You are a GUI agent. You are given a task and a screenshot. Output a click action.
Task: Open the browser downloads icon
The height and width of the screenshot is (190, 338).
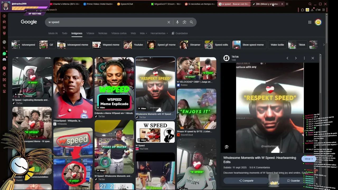pos(312,10)
